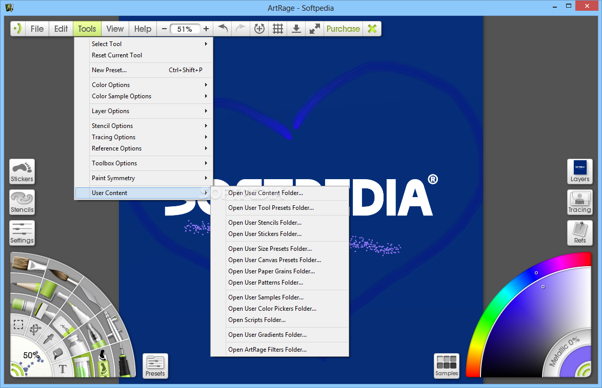Expand the Layer Options submenu
Viewport: 602px width, 388px height.
pos(144,111)
